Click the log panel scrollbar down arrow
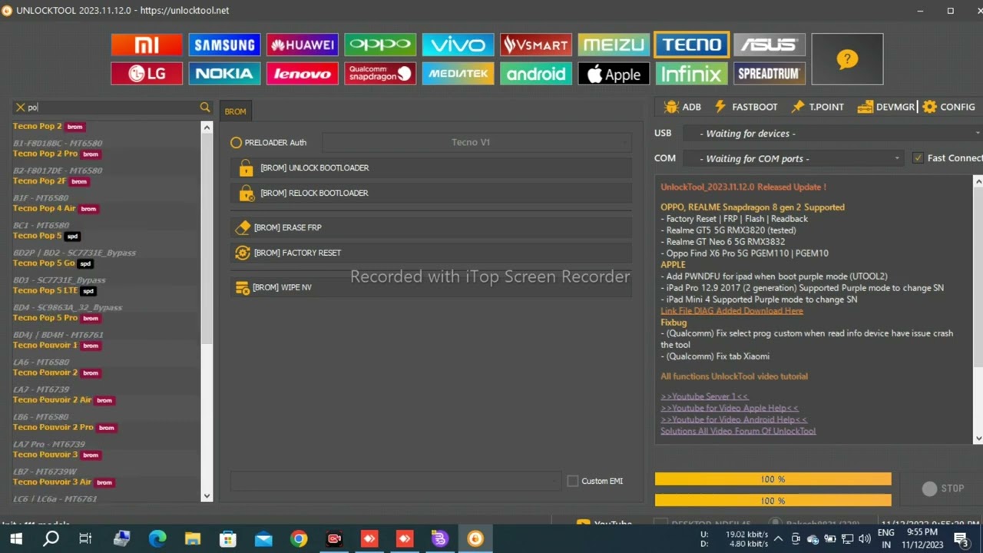The image size is (983, 553). click(x=978, y=439)
